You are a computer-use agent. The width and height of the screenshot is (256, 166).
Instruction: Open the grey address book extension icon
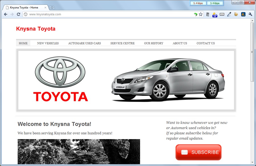click(208, 14)
